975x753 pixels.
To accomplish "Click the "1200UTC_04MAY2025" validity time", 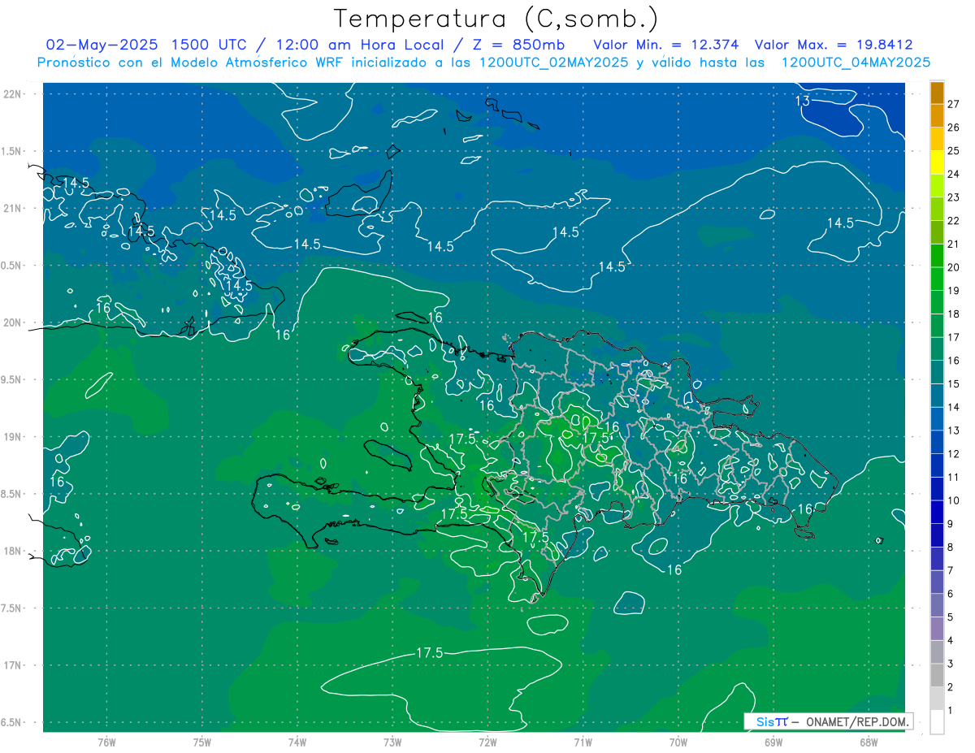I will point(856,63).
